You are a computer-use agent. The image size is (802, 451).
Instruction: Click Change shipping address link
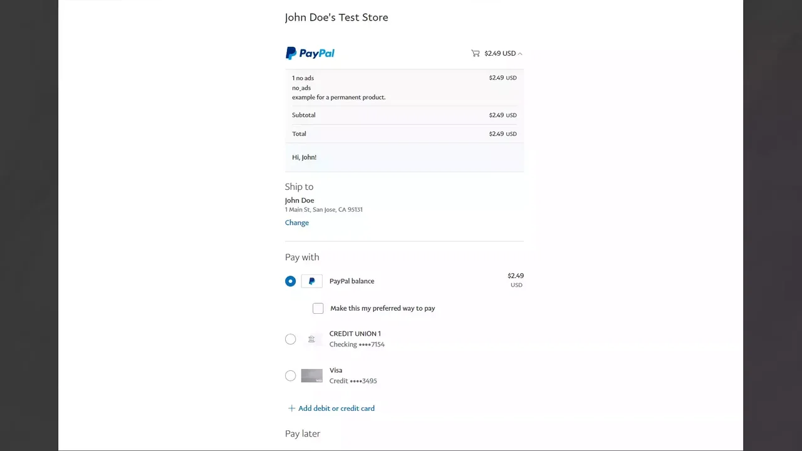pos(297,222)
